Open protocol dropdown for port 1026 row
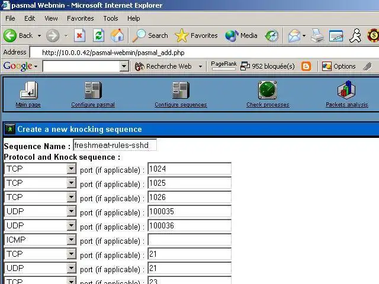Viewport: 379px width, 284px height. [72, 197]
